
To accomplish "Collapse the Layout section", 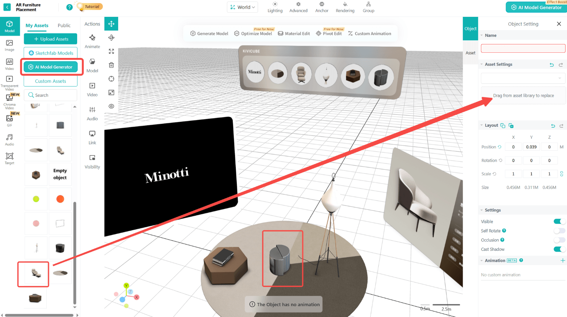I will click(x=482, y=125).
